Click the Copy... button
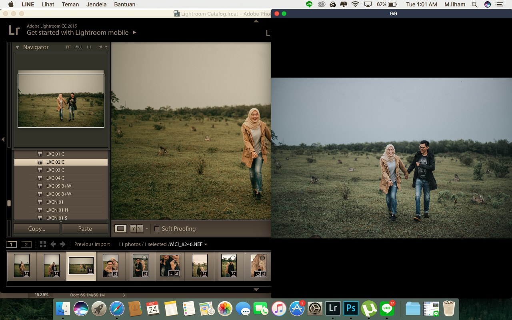 [37, 229]
